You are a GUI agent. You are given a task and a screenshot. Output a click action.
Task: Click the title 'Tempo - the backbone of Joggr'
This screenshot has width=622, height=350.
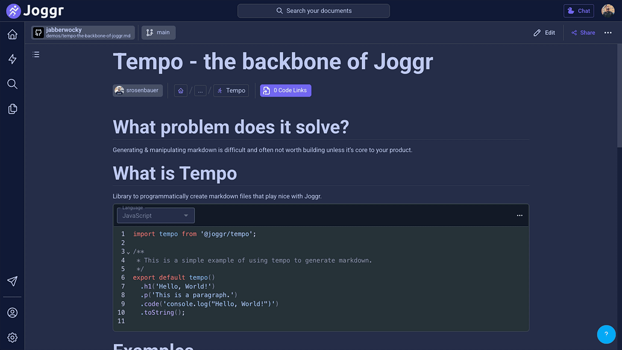coord(273,62)
